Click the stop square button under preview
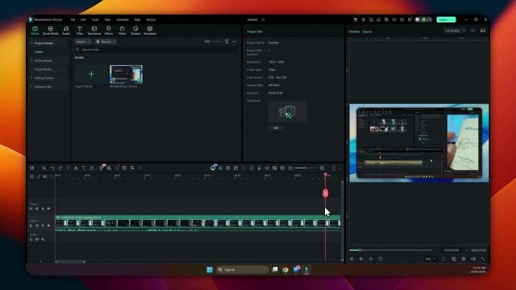The image size is (516, 290). point(381,259)
